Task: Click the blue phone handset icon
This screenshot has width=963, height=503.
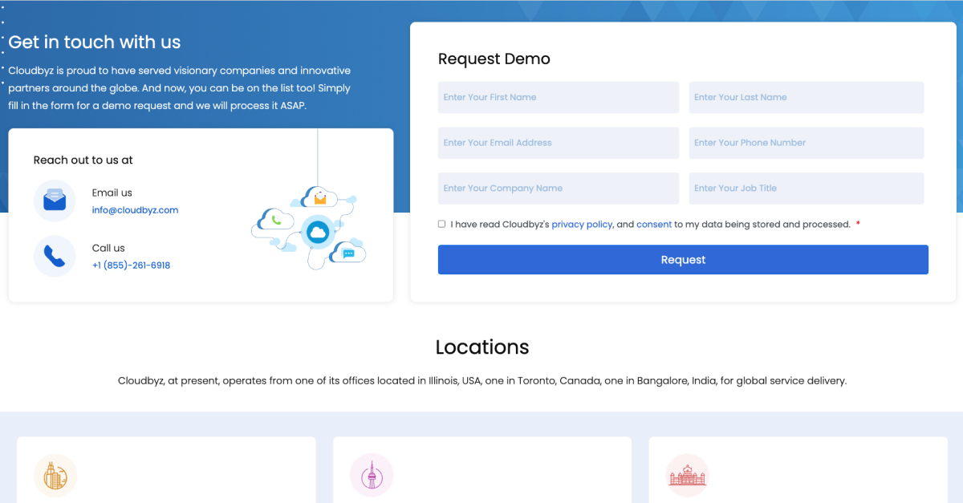Action: point(55,256)
